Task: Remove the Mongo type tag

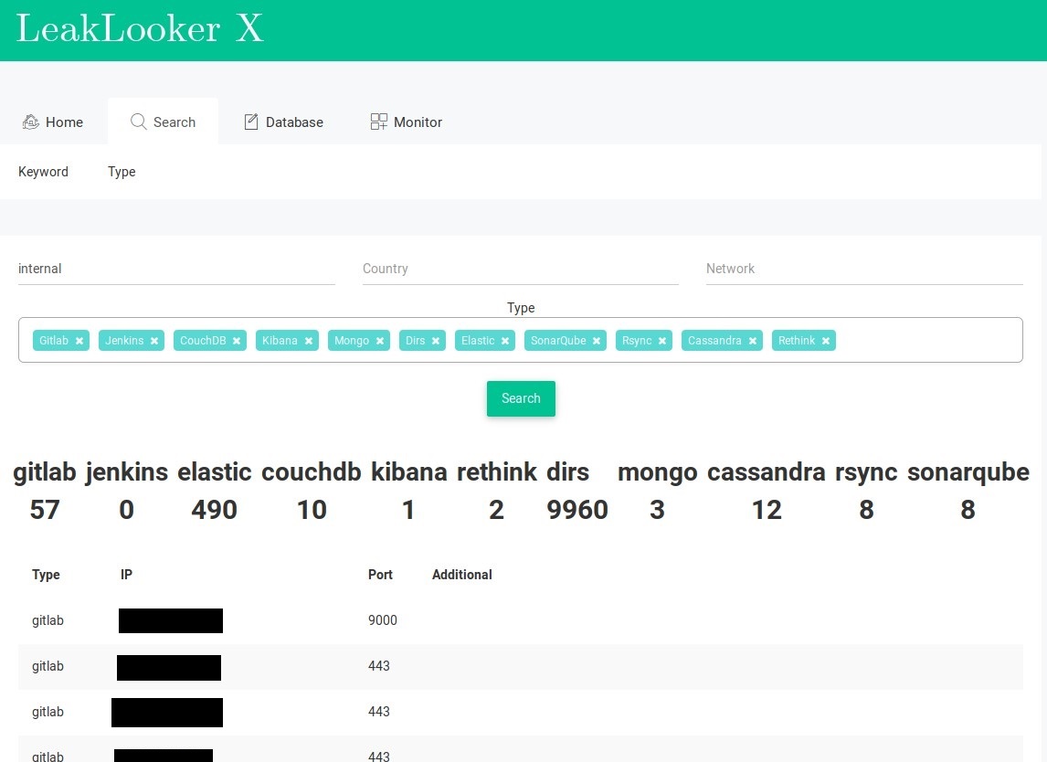Action: pyautogui.click(x=380, y=341)
